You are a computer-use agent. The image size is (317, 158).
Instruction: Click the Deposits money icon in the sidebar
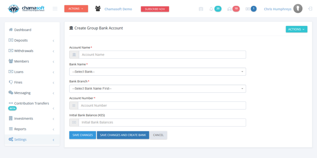tap(11, 40)
